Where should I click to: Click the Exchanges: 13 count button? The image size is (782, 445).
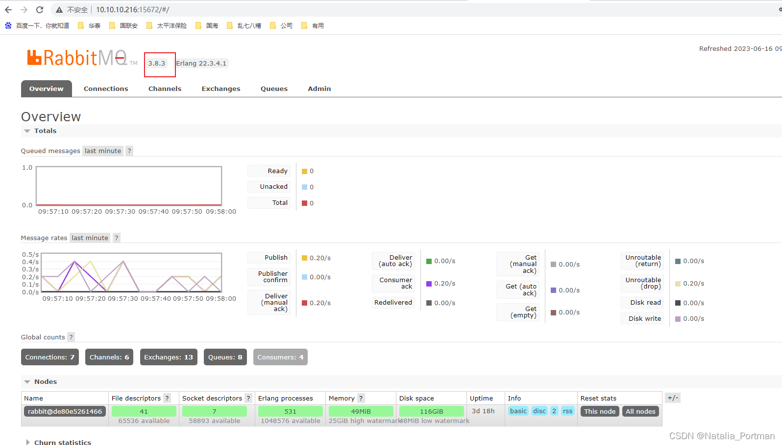coord(169,357)
